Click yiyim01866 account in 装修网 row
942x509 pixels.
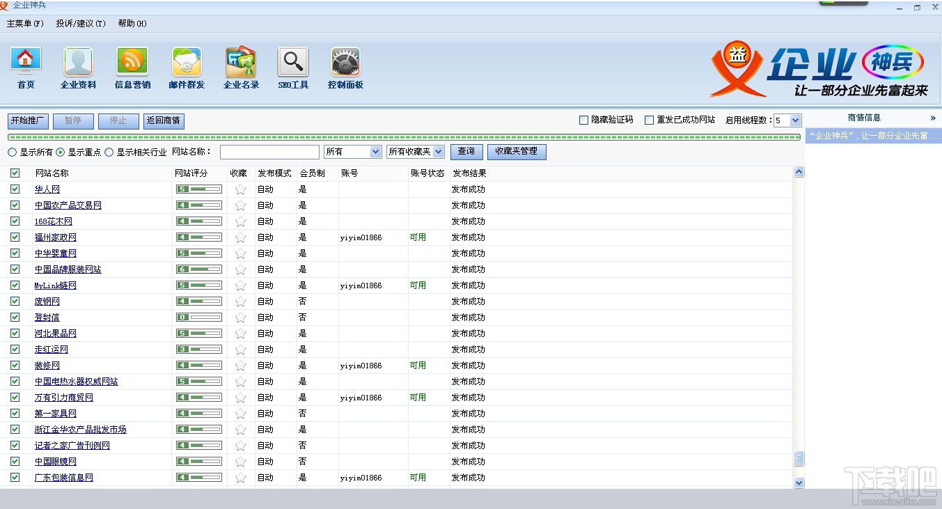[361, 366]
